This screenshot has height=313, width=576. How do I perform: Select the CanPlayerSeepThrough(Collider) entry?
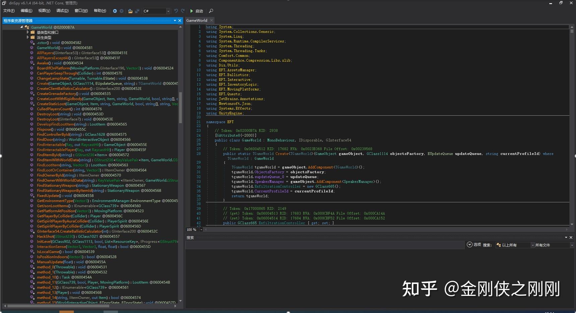[79, 73]
